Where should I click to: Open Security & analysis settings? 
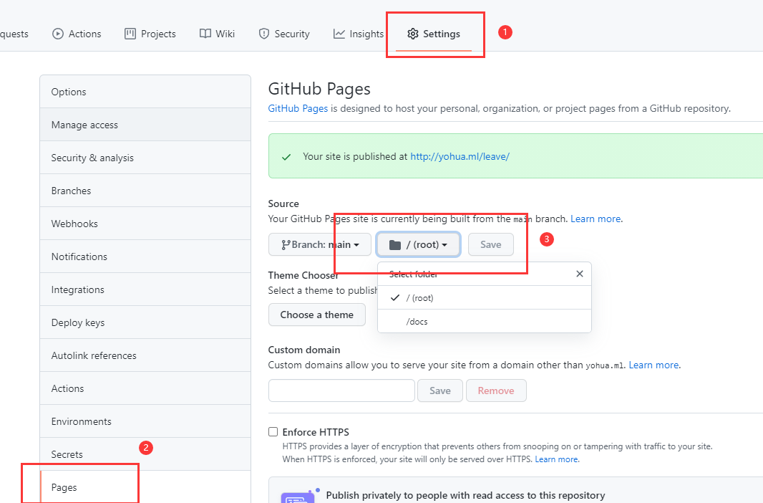coord(145,158)
